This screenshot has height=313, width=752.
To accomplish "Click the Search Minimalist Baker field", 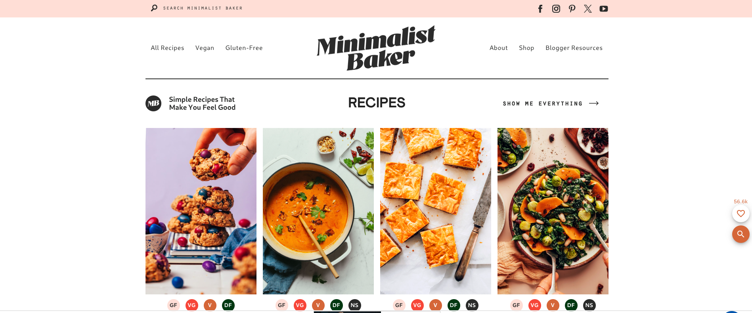I will [x=203, y=8].
